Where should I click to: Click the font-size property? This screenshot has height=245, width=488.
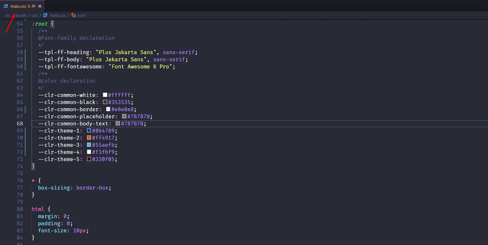click(52, 230)
